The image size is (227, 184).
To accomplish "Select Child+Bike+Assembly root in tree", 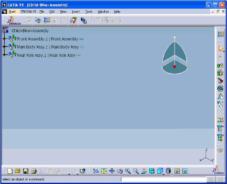I will click(30, 31).
